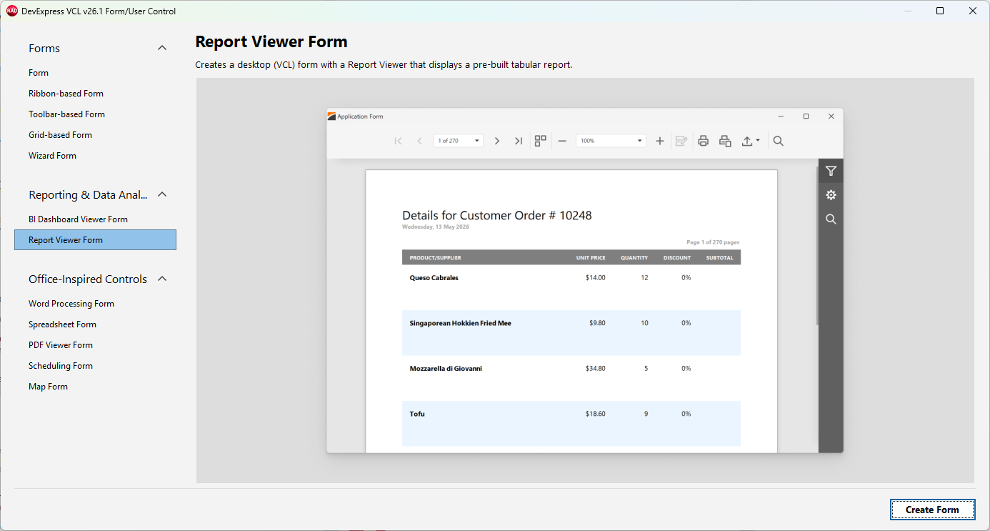990x531 pixels.
Task: Pick PDF Viewer Form template
Action: click(x=95, y=345)
